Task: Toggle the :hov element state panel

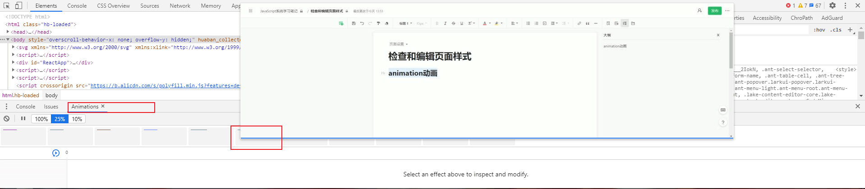Action: [819, 30]
